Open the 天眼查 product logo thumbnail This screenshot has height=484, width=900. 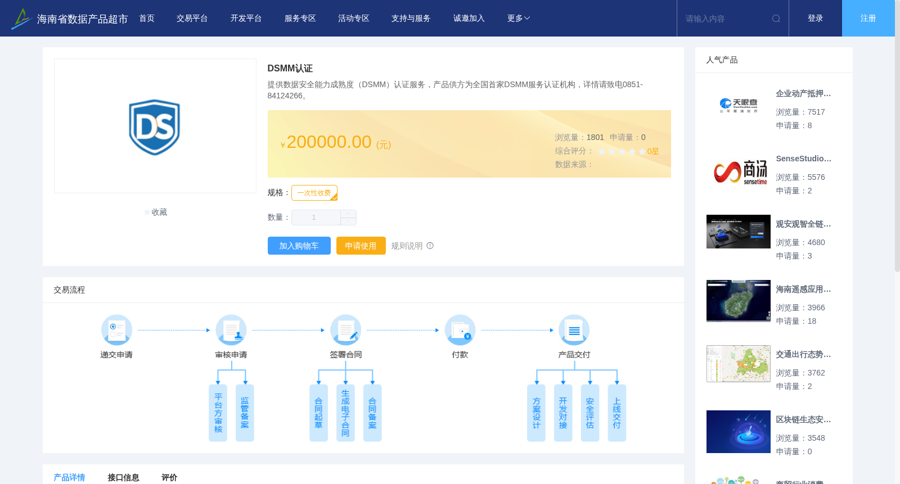click(x=739, y=106)
